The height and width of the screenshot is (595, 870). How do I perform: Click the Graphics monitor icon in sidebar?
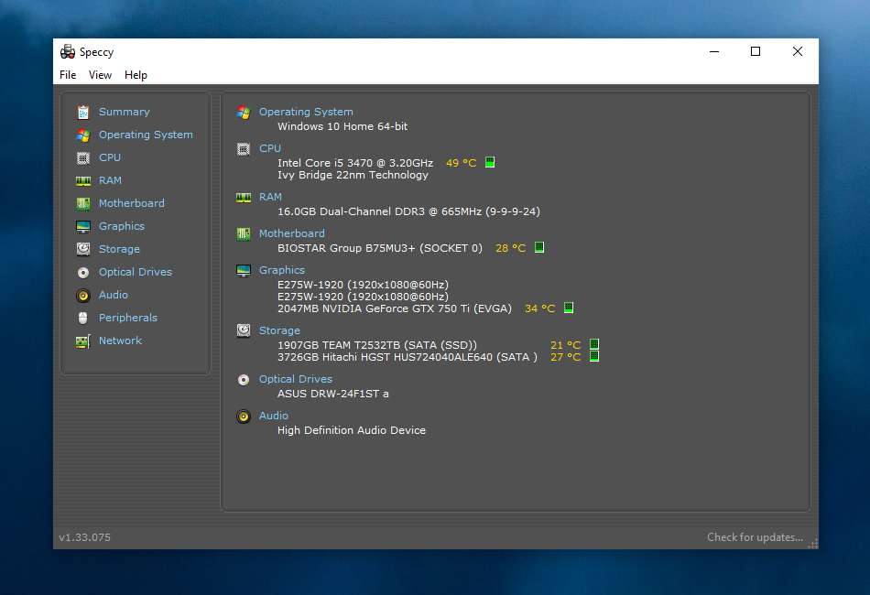click(83, 226)
